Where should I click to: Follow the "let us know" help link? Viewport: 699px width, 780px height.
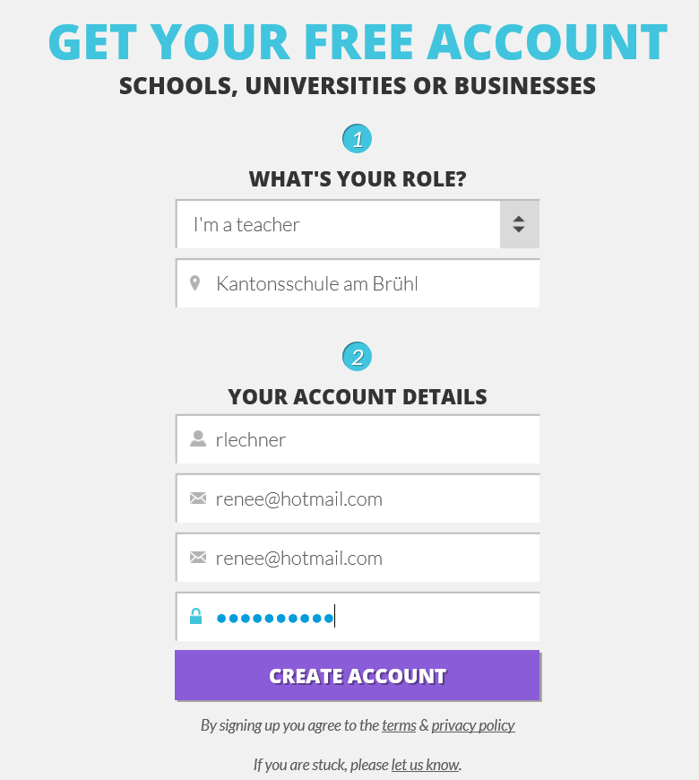pos(425,765)
